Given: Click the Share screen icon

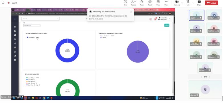Looking at the screenshot, I should pos(199,3).
